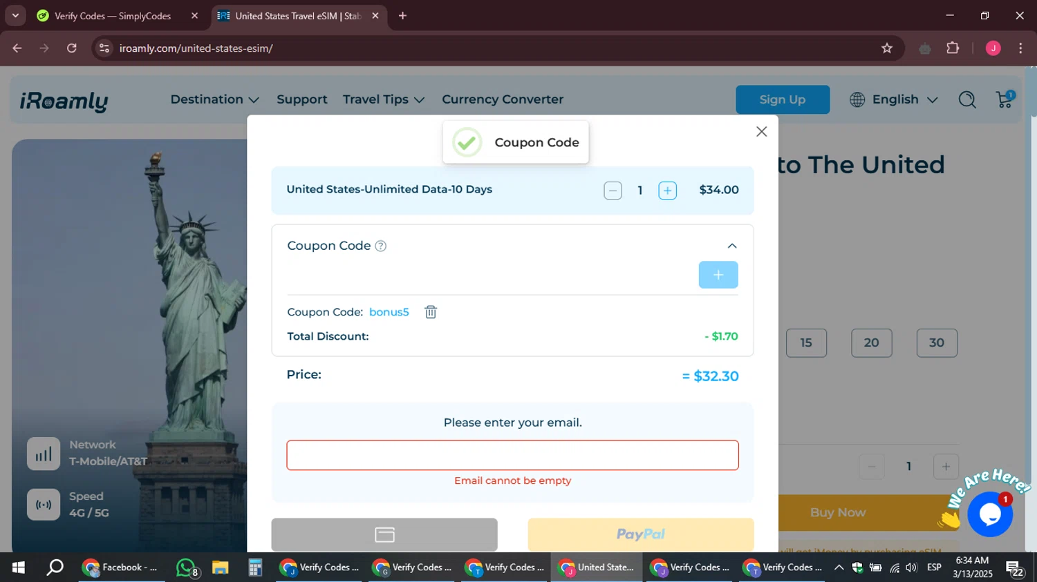Close the United States eSIM browser tab
This screenshot has height=582, width=1037.
pos(375,16)
